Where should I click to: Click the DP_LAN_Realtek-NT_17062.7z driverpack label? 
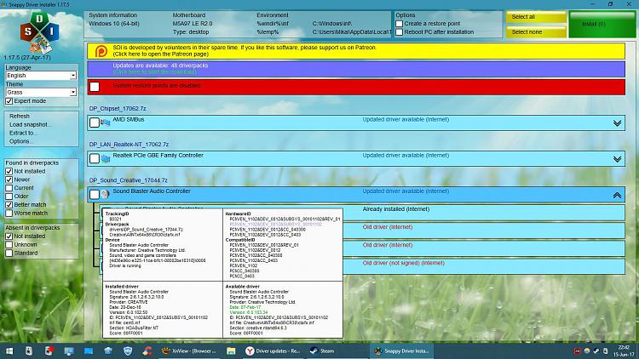129,145
